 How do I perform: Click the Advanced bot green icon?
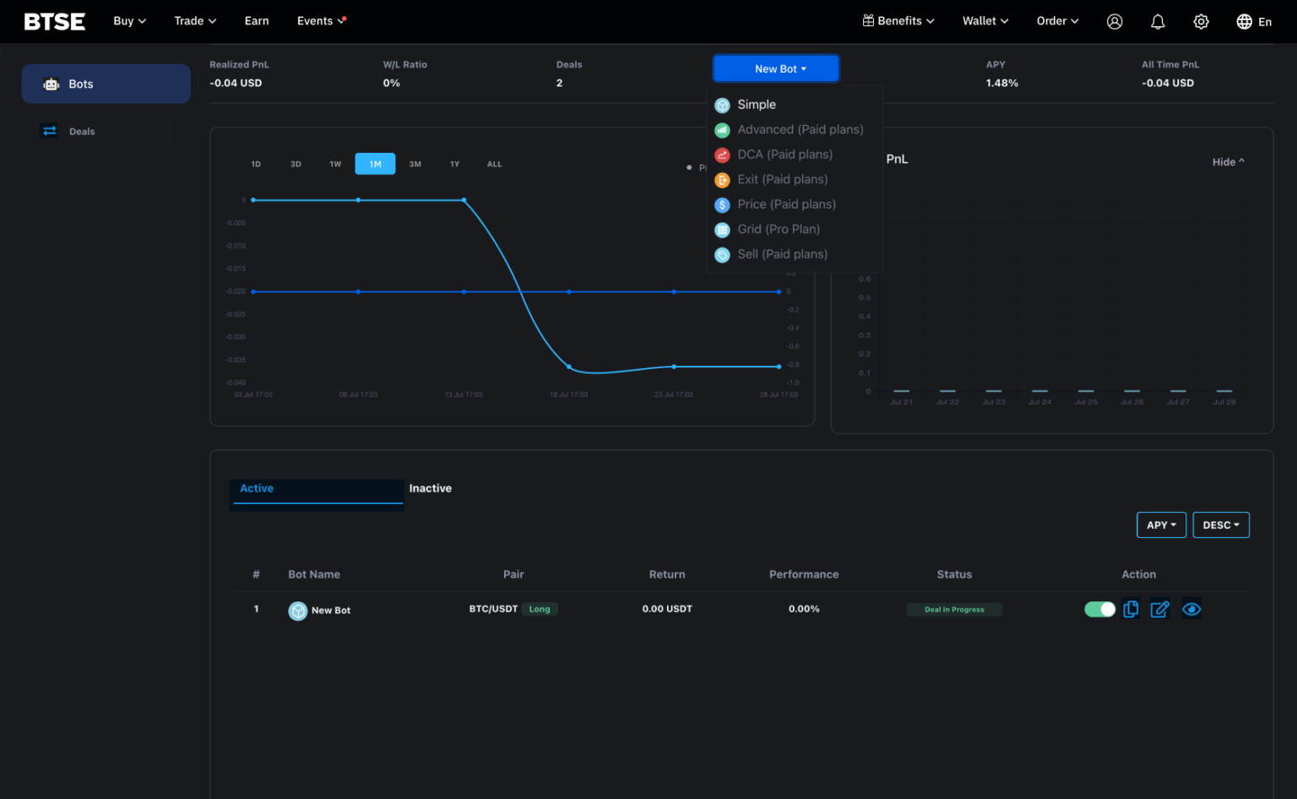(722, 130)
